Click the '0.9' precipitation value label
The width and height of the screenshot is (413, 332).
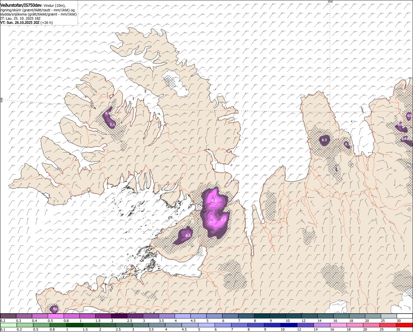coord(214,200)
